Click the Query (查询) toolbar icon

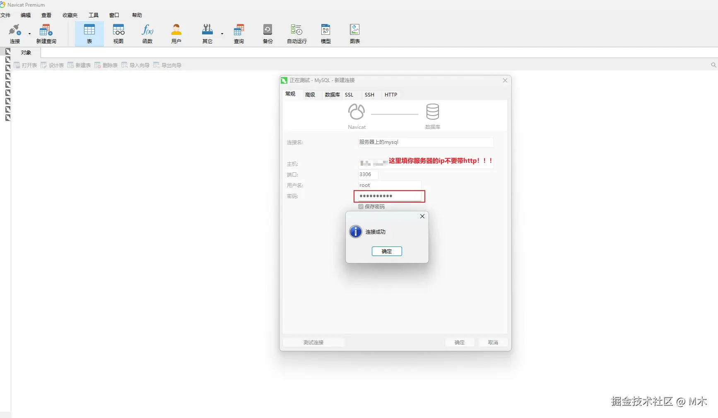(x=239, y=34)
